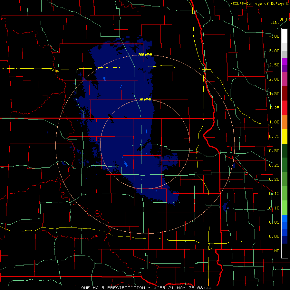
Task: Click the OHA product label
Action: [x=283, y=19]
